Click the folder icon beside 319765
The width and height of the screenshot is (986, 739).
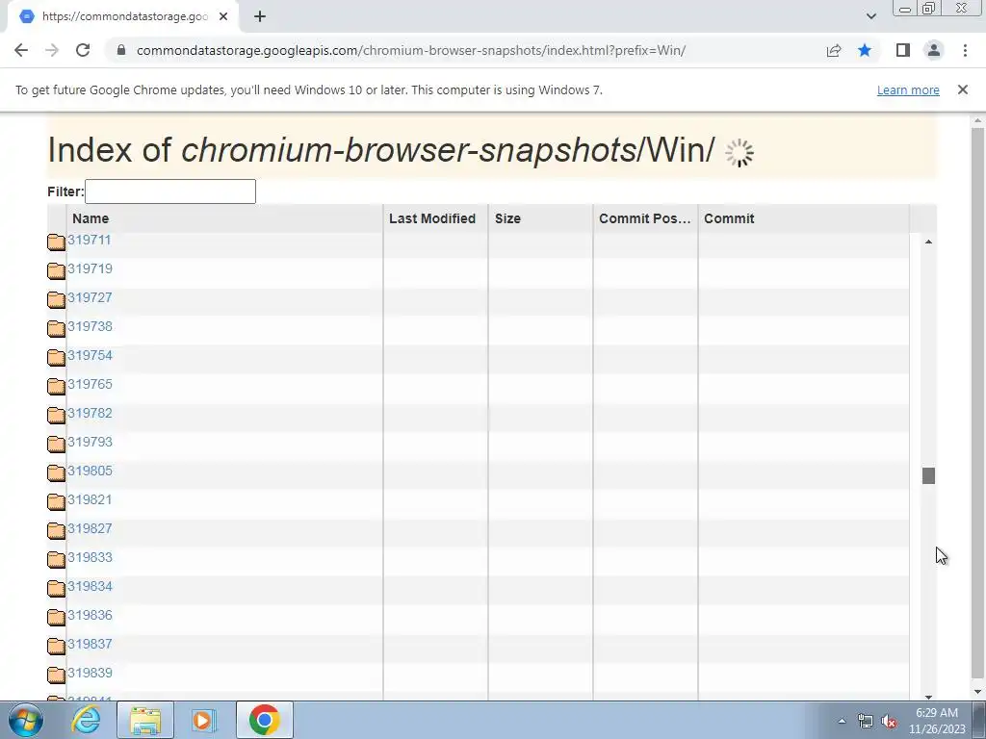(x=56, y=387)
